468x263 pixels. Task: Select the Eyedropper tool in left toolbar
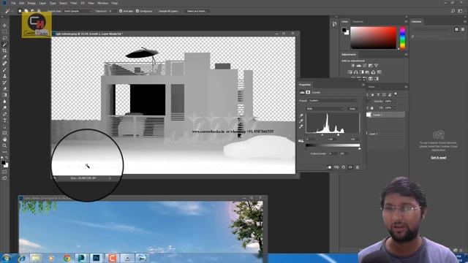[x=4, y=57]
